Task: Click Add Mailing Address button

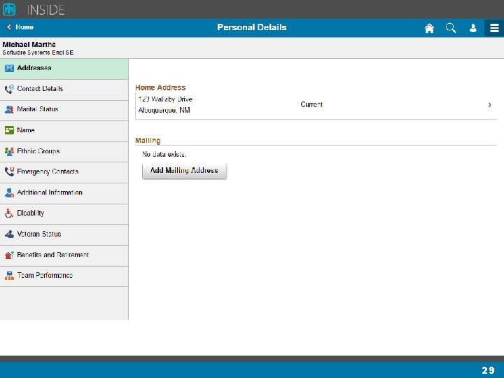Action: tap(184, 171)
